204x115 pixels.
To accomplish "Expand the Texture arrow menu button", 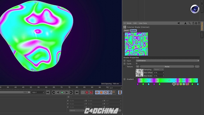I will pyautogui.click(x=138, y=67).
